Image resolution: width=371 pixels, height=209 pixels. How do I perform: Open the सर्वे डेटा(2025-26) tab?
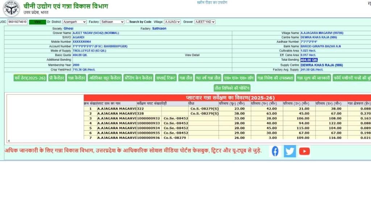pos(30,78)
